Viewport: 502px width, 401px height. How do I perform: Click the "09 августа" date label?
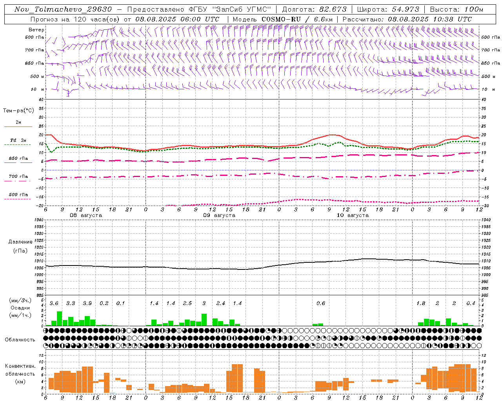pyautogui.click(x=219, y=215)
